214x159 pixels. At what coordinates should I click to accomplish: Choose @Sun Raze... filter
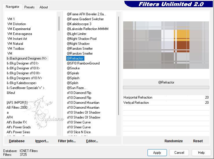[x=76, y=88]
